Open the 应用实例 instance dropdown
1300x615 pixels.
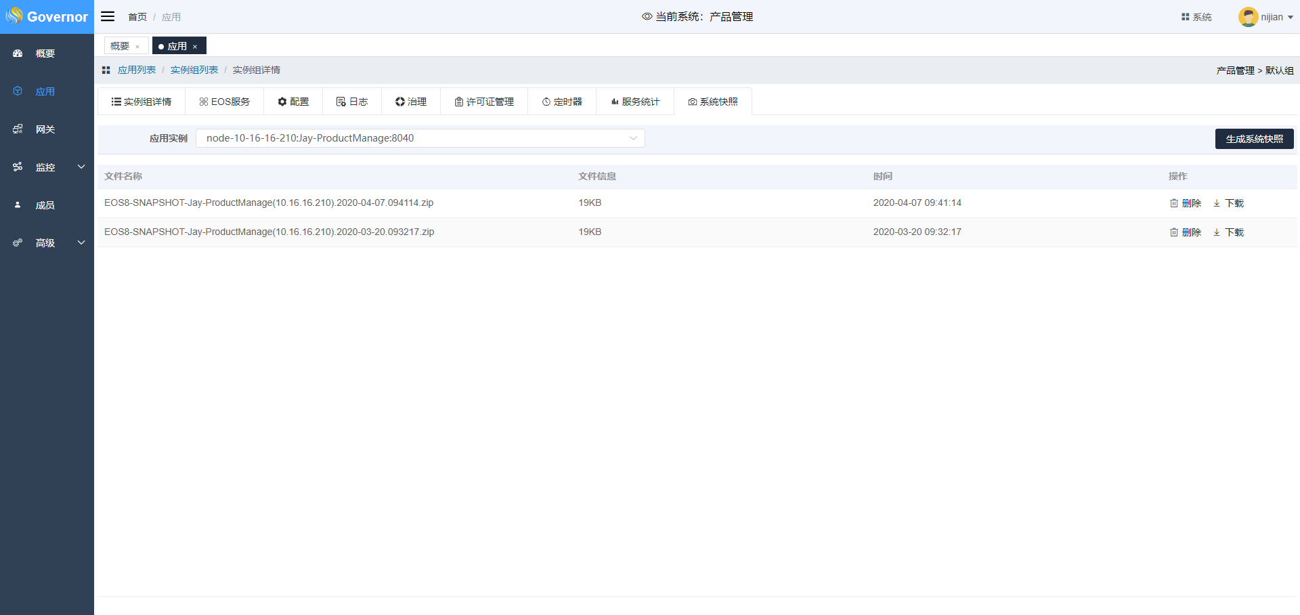(x=420, y=138)
